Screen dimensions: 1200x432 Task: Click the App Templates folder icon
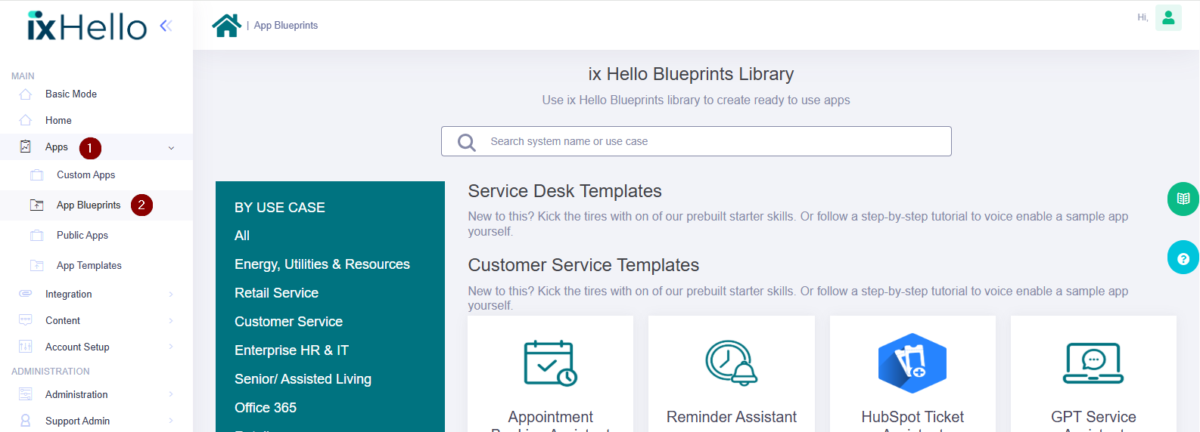point(37,266)
